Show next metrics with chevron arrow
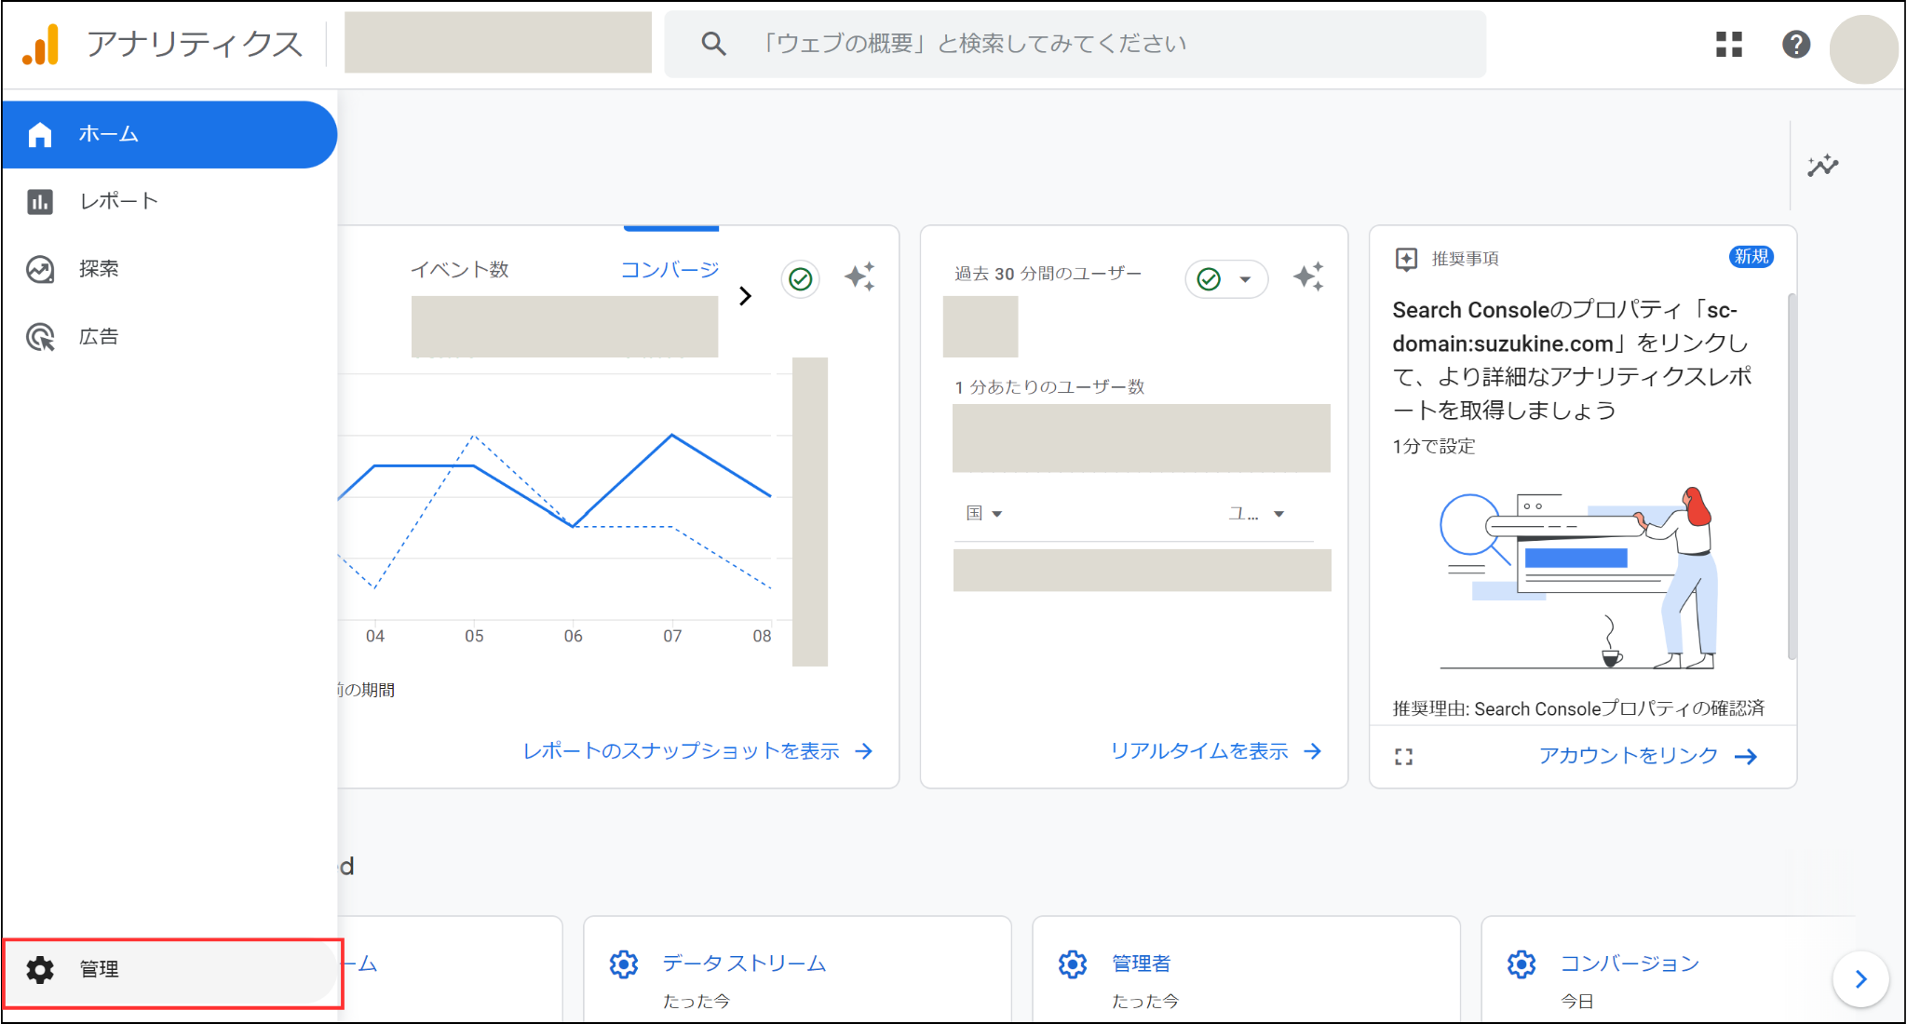The image size is (1907, 1024). pyautogui.click(x=745, y=296)
